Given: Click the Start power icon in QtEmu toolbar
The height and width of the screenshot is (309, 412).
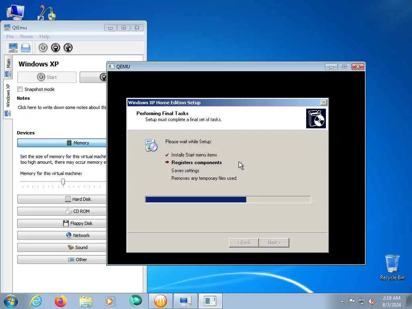Looking at the screenshot, I should pyautogui.click(x=43, y=47).
